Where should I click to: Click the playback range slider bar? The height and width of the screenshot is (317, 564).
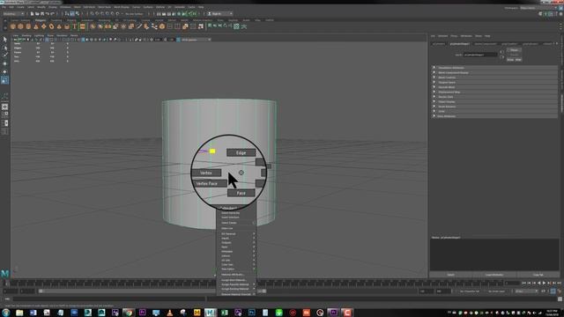(152, 291)
